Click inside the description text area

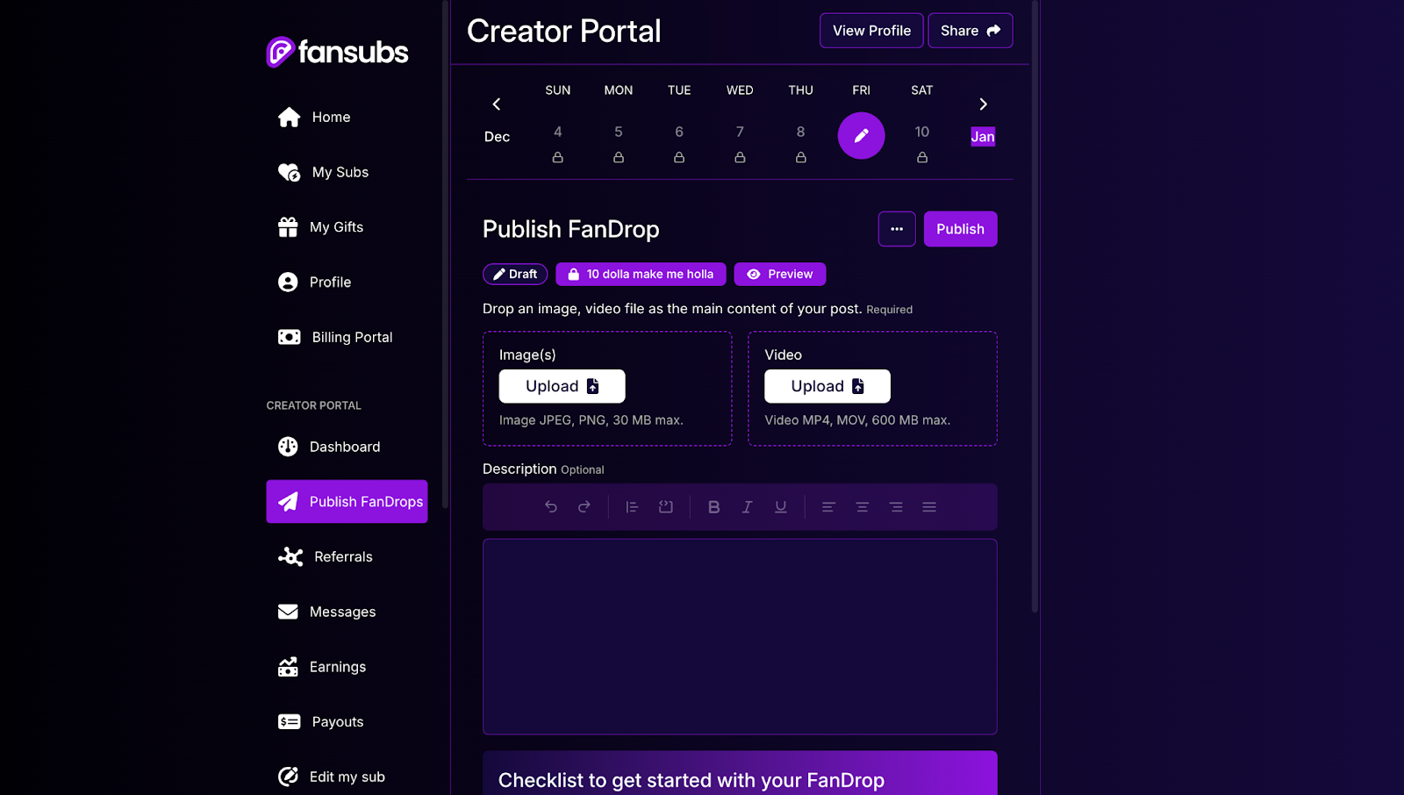click(740, 636)
